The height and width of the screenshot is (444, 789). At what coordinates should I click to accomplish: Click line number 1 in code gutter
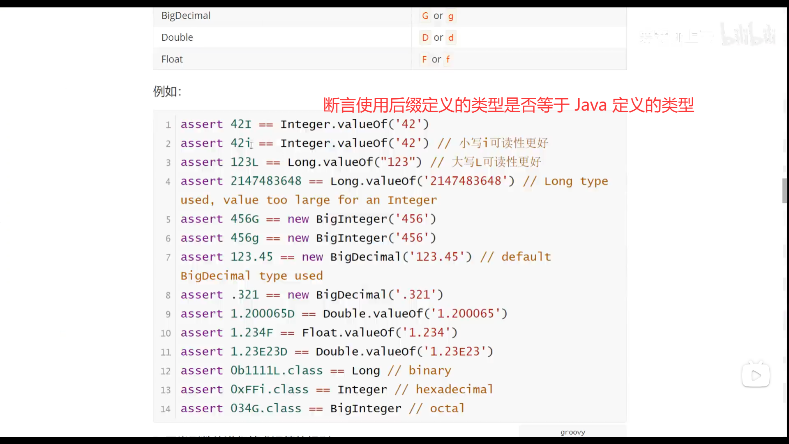pyautogui.click(x=168, y=125)
